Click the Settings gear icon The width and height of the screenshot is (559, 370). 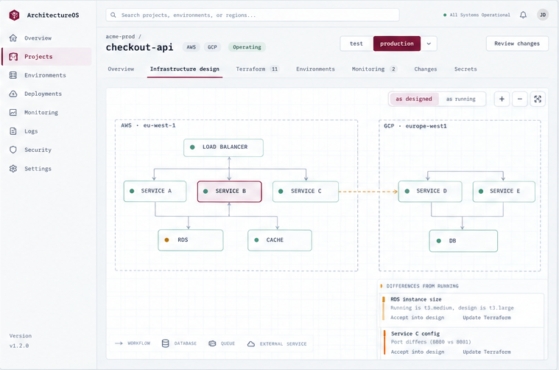coord(13,168)
